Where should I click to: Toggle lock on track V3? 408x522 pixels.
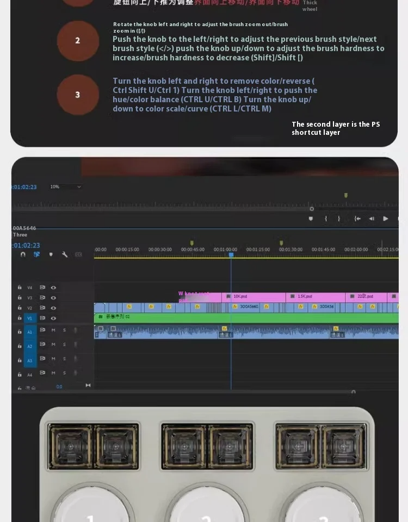coord(20,297)
